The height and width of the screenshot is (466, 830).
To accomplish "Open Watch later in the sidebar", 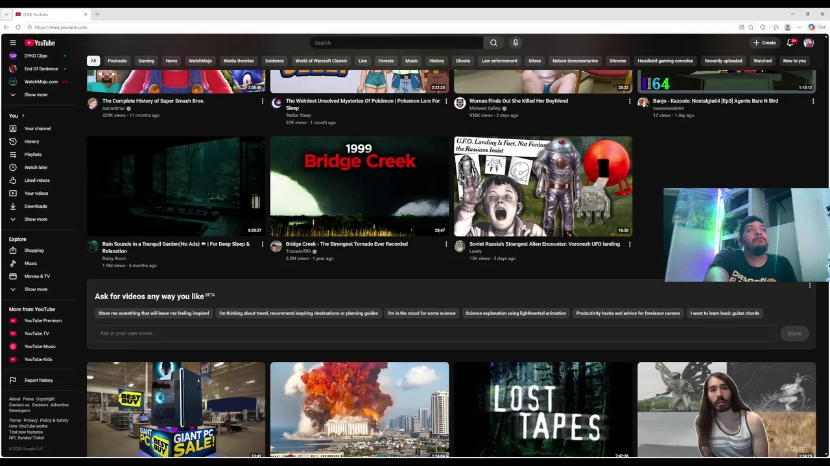I will click(36, 167).
